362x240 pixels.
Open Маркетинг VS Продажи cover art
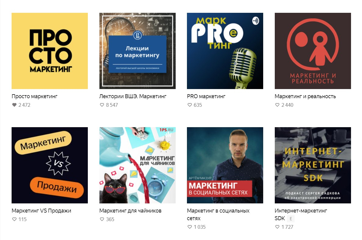[x=50, y=165]
